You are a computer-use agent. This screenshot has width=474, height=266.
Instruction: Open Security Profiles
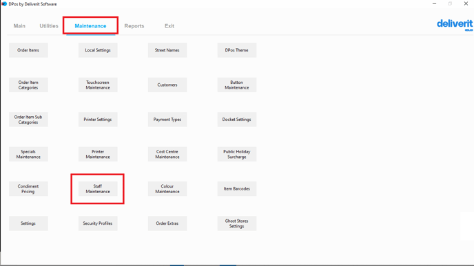point(98,223)
